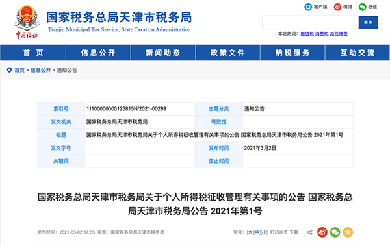The image size is (390, 246).
Task: Click 发文机关 label cell
Action: 61,122
